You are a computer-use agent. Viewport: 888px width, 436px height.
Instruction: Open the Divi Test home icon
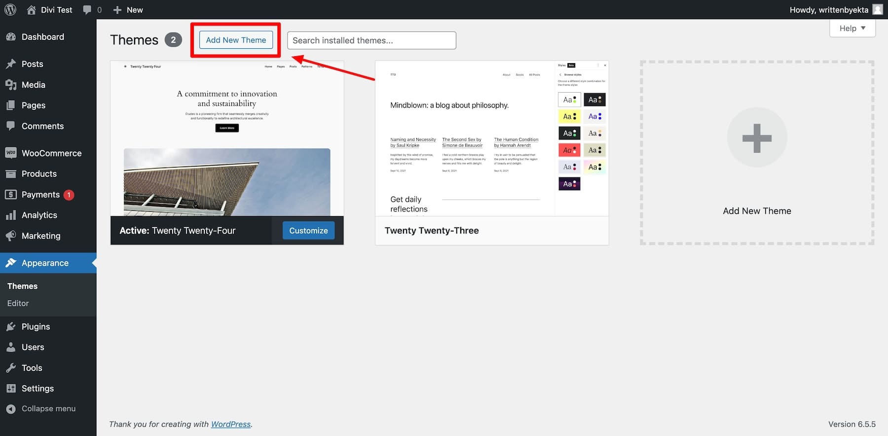[x=31, y=10]
